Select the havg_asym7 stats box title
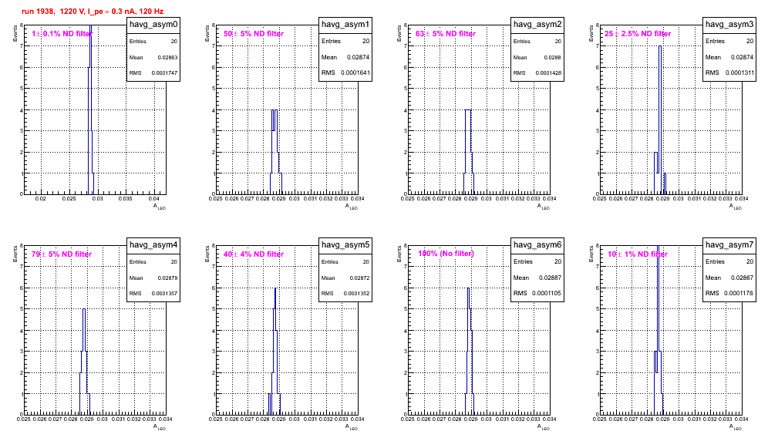768x441 pixels. coord(729,245)
